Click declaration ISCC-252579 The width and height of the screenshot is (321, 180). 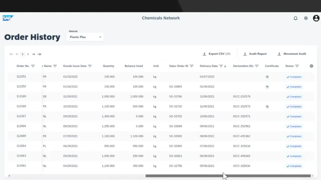click(242, 97)
